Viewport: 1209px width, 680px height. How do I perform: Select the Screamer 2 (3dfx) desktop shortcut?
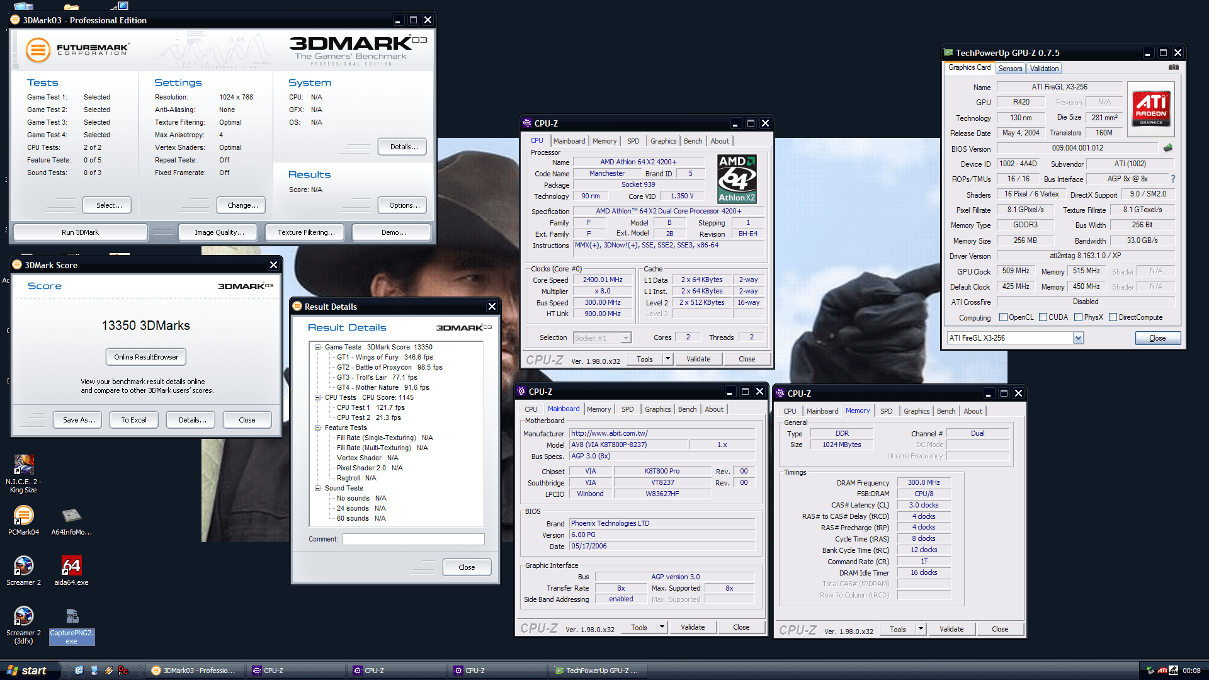[23, 625]
